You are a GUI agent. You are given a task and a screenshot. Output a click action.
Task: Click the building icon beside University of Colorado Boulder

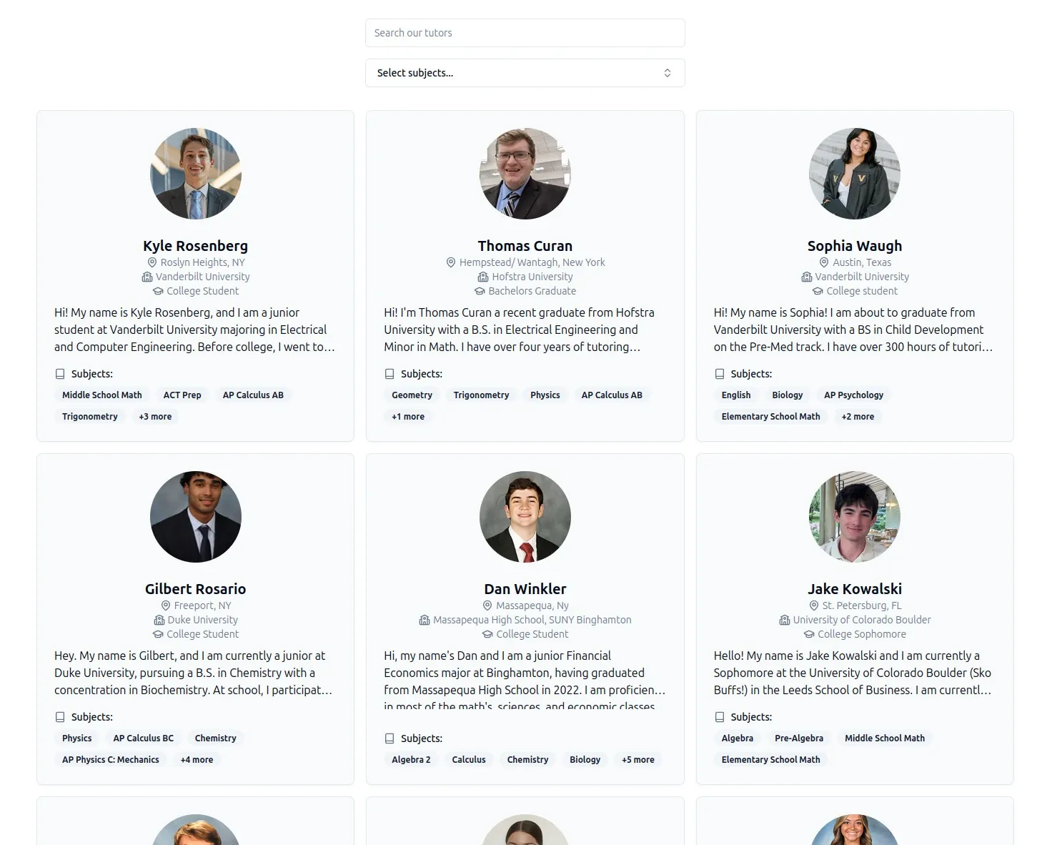[x=785, y=620]
